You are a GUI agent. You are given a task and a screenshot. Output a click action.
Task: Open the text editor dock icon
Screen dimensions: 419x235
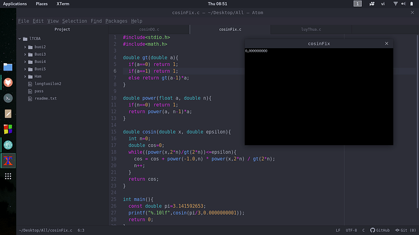[8, 114]
